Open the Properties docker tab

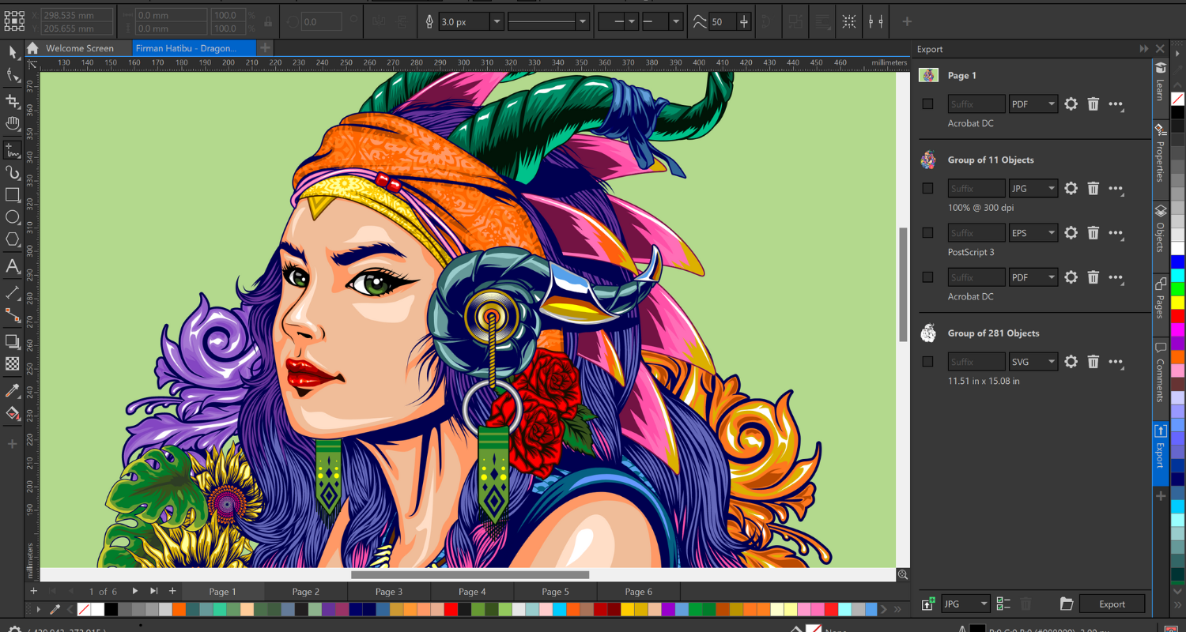(x=1160, y=152)
